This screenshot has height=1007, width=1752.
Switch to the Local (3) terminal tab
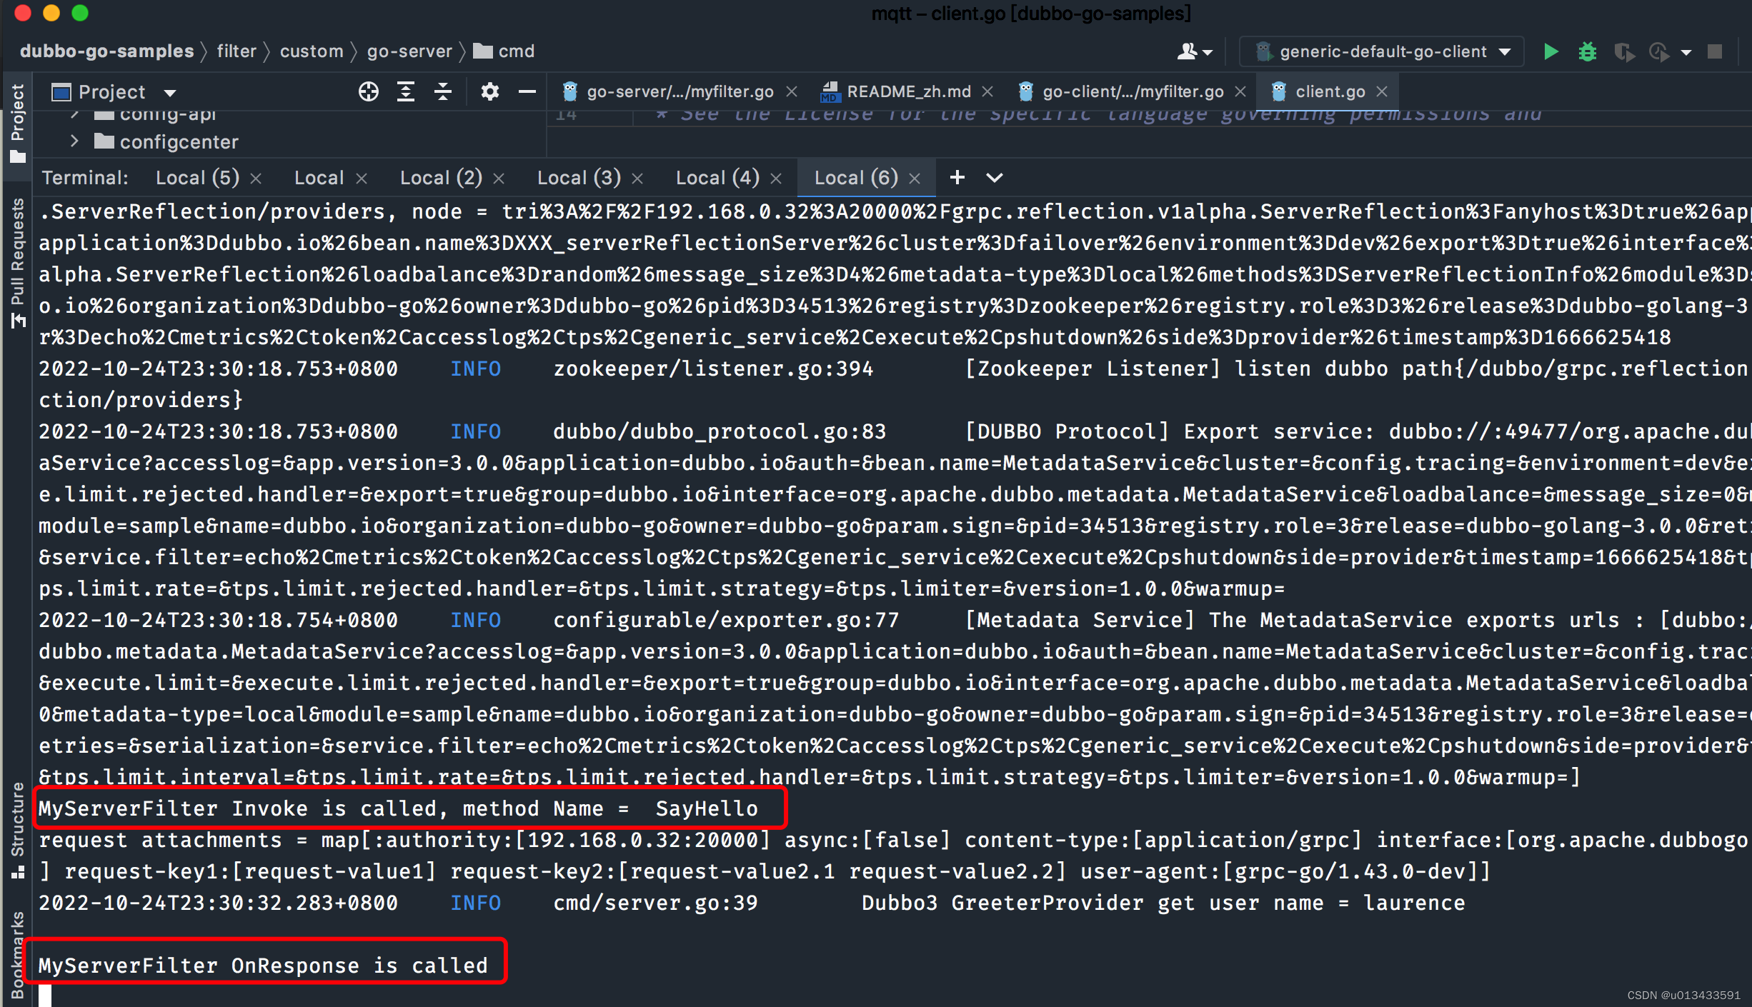(x=578, y=177)
